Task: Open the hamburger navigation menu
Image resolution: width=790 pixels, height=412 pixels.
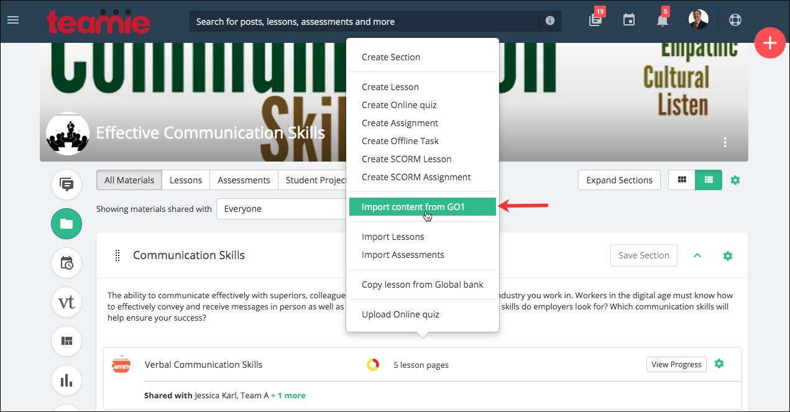Action: (x=13, y=20)
